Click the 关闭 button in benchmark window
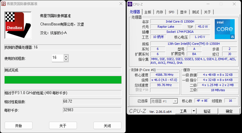This screenshot has width=242, height=133. (x=107, y=125)
